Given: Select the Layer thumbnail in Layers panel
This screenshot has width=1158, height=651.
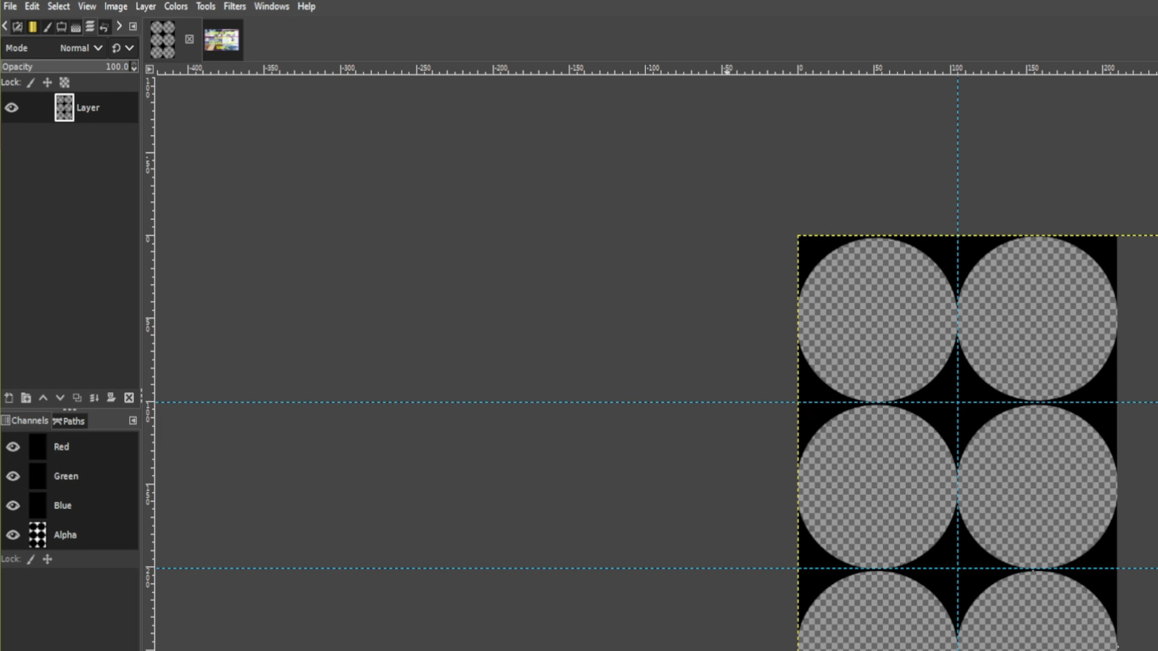Looking at the screenshot, I should coord(64,107).
